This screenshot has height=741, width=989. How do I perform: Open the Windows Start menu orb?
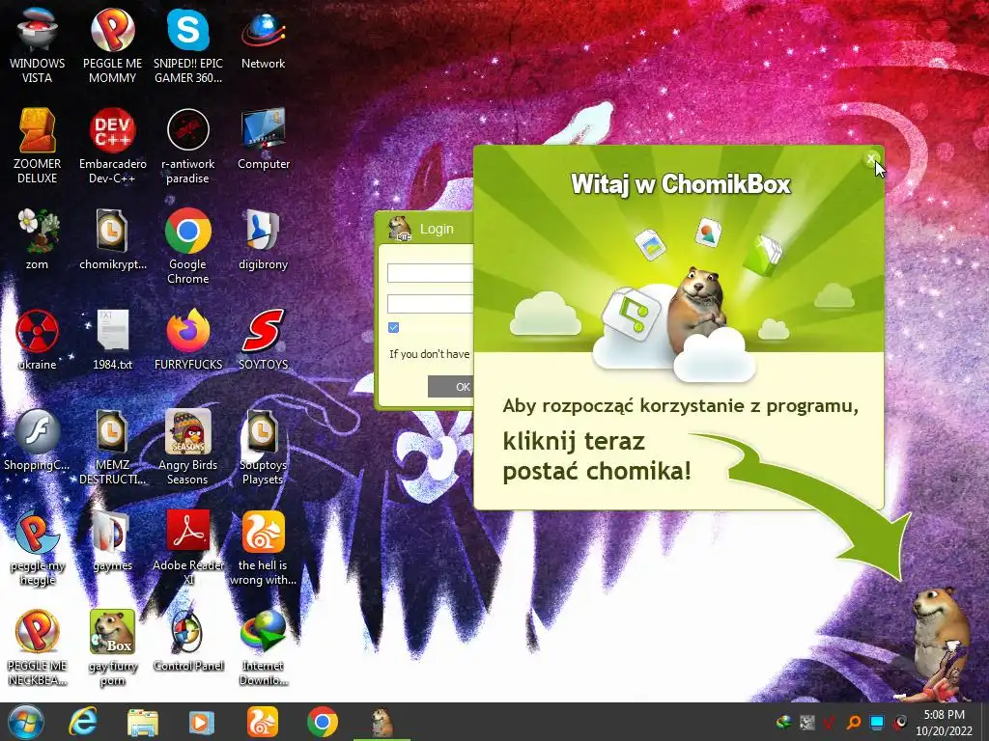(25, 722)
